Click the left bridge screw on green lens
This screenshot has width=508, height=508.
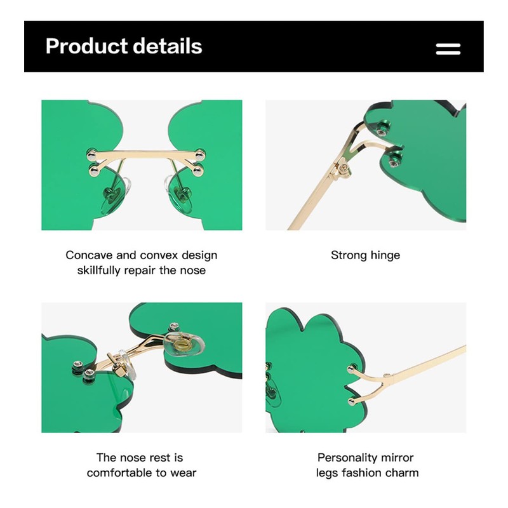(x=91, y=154)
